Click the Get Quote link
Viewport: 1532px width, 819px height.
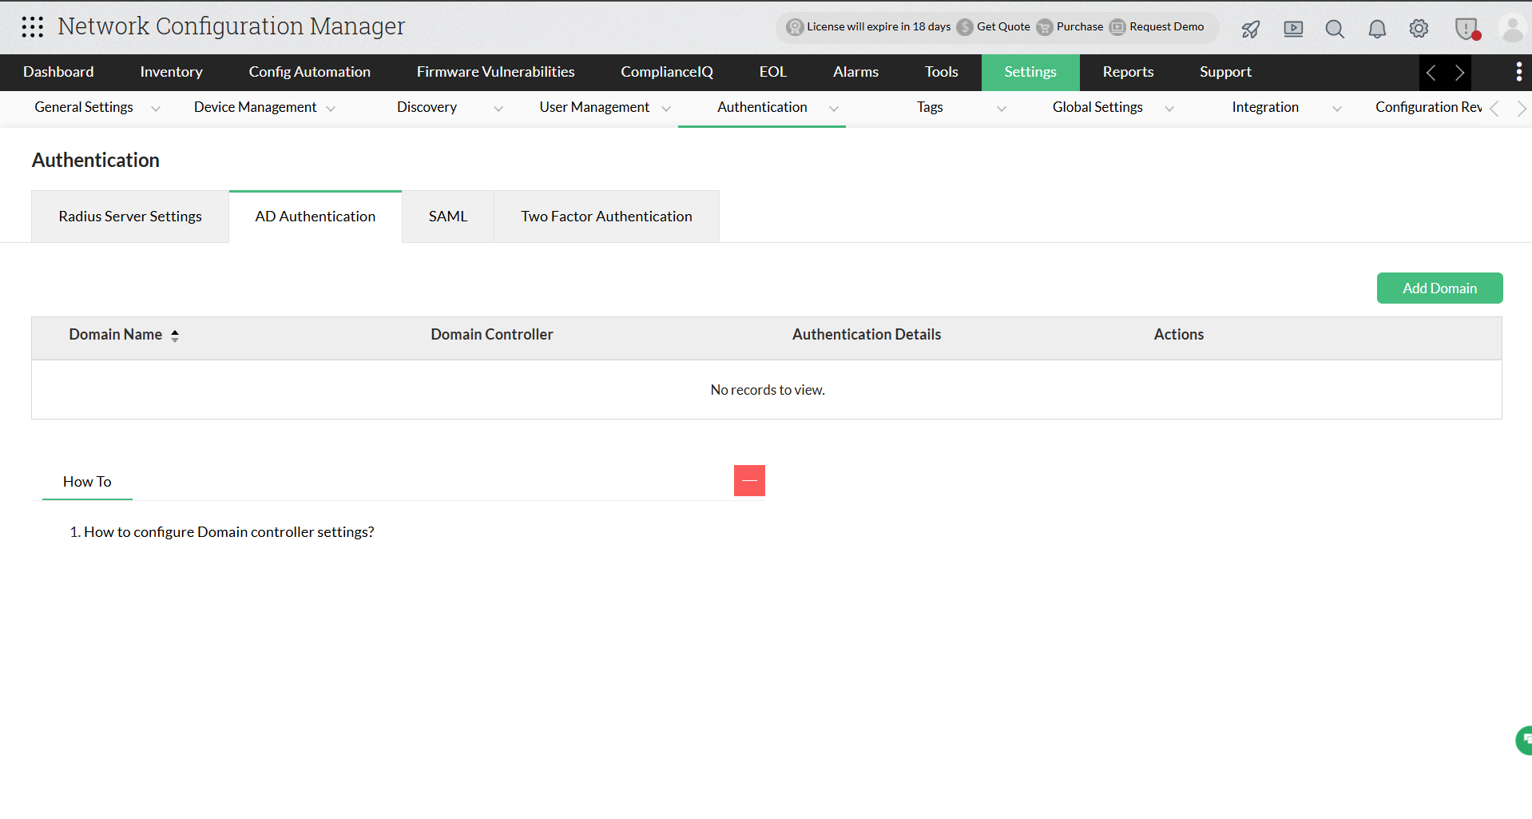click(1003, 26)
